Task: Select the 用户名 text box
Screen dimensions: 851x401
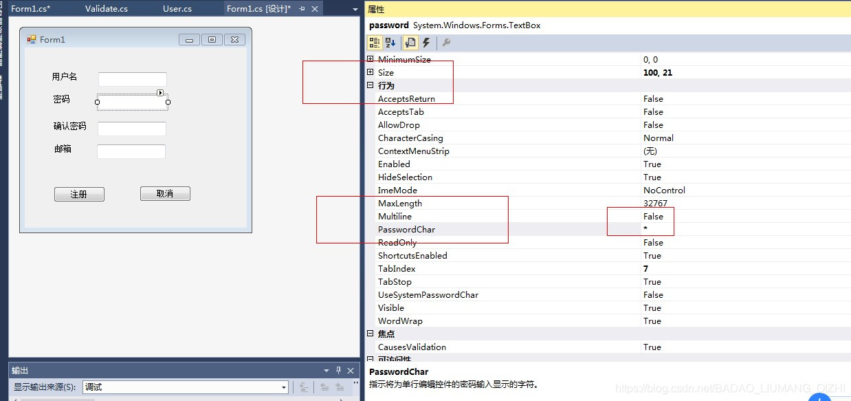Action: [133, 79]
